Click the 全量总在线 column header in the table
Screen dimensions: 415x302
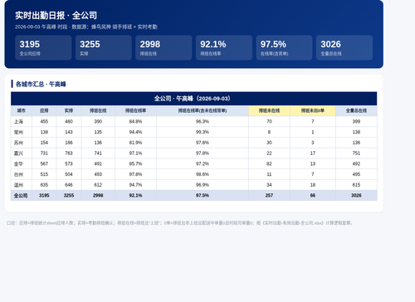click(356, 110)
